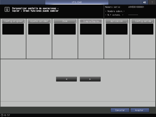Open help with the question mark icon
Image resolution: width=156 pixels, height=117 pixels.
pos(152,2)
